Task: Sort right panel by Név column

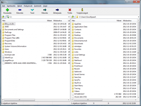Action: pyautogui.click(x=89, y=21)
